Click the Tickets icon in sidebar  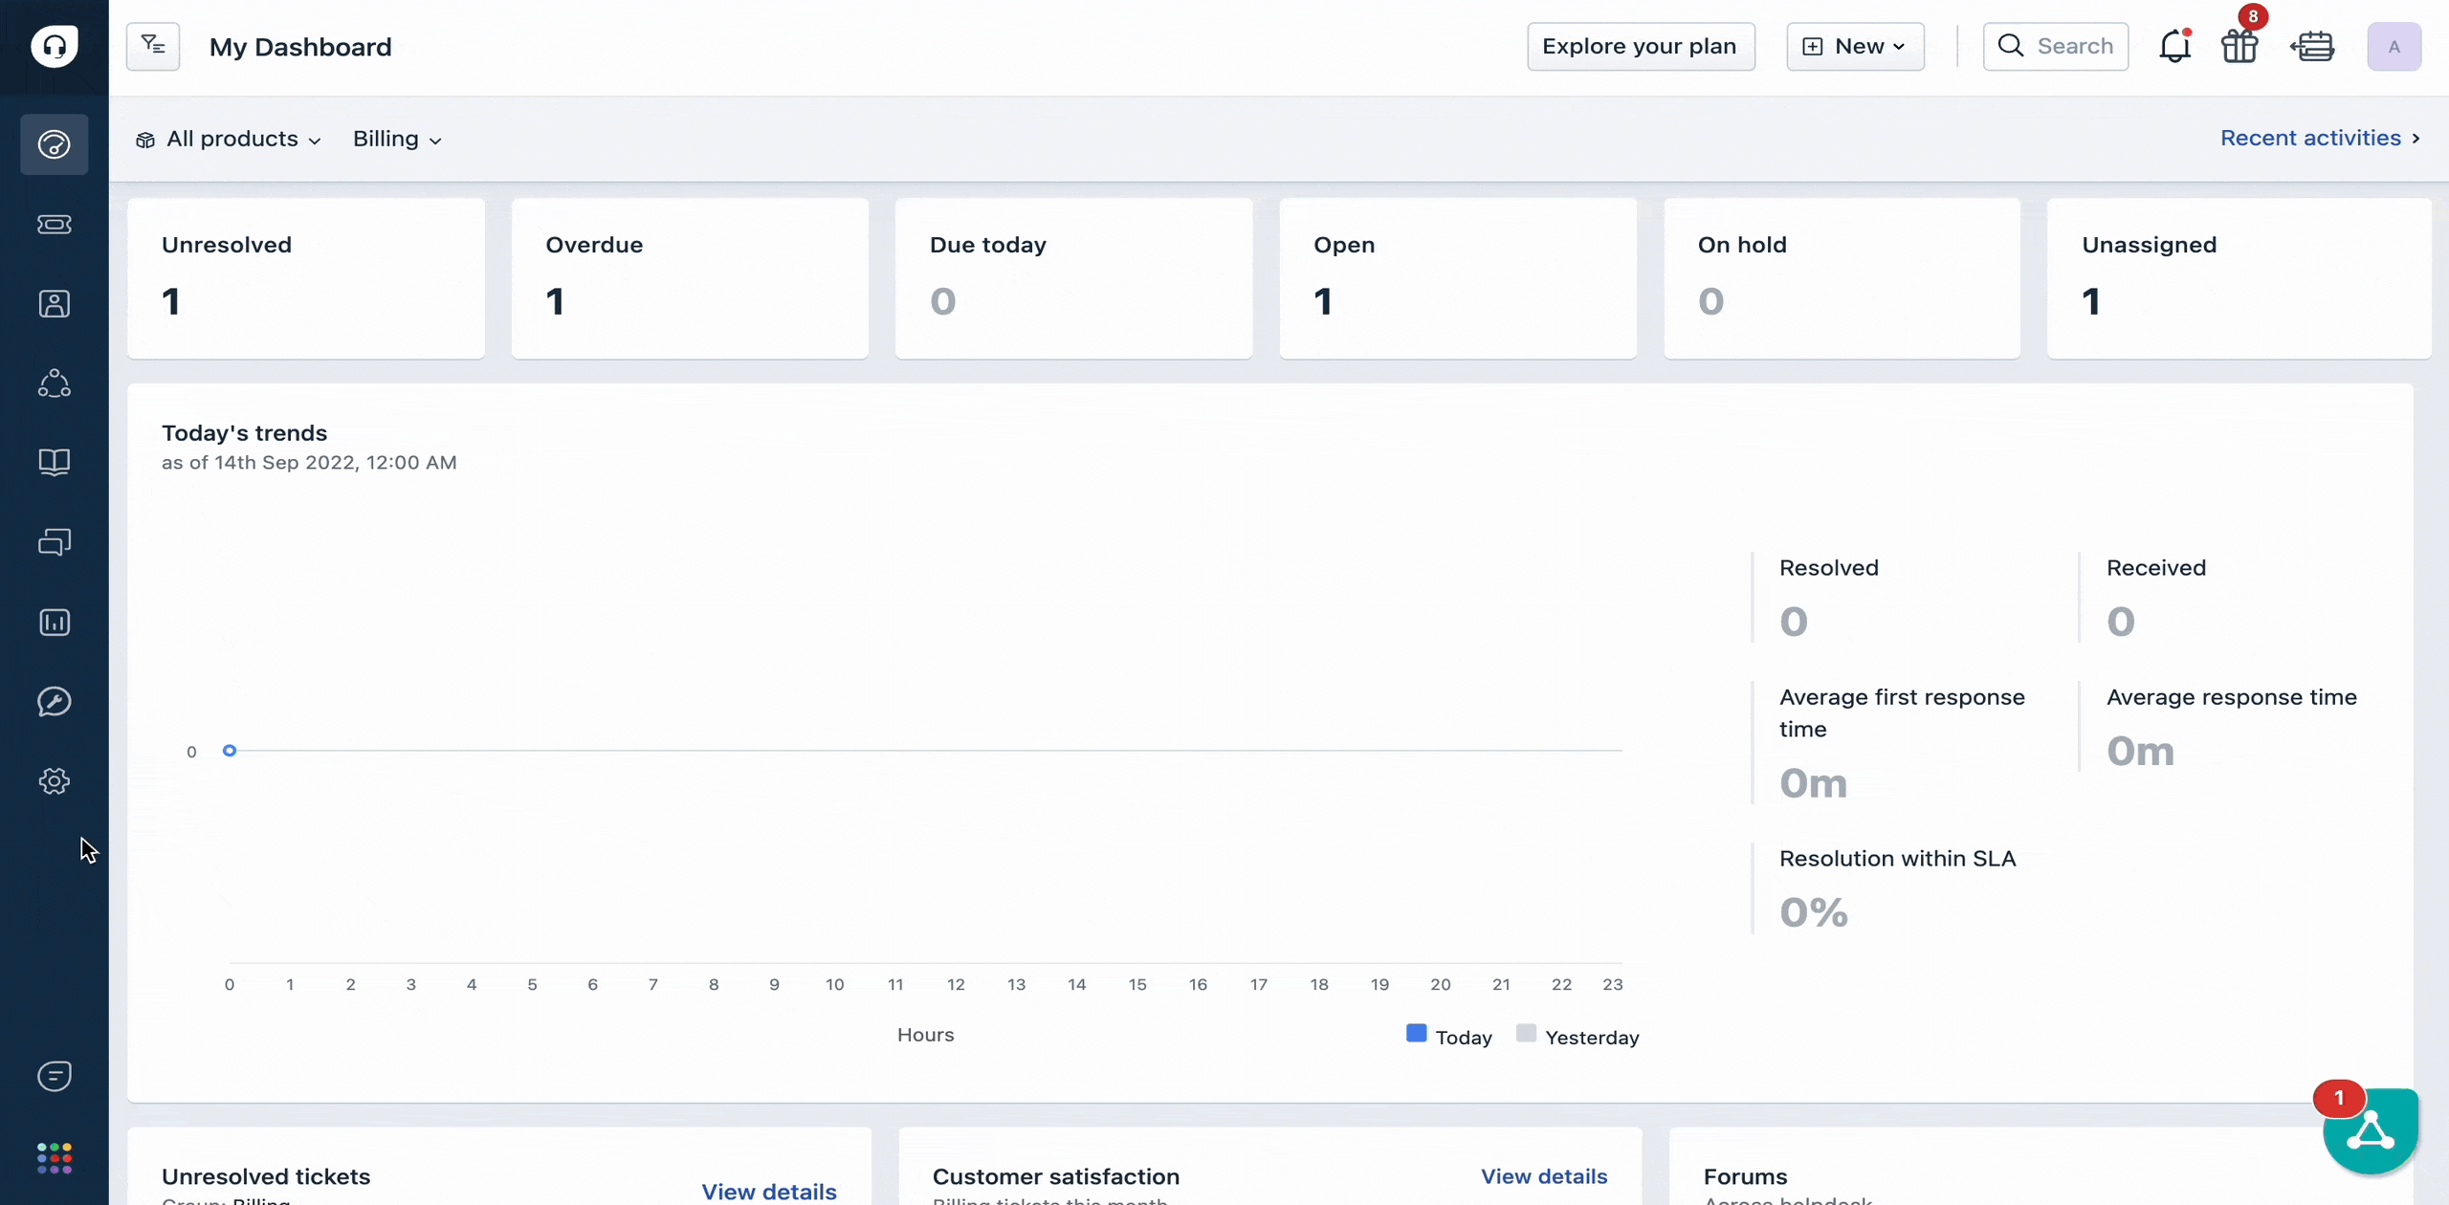pyautogui.click(x=54, y=222)
